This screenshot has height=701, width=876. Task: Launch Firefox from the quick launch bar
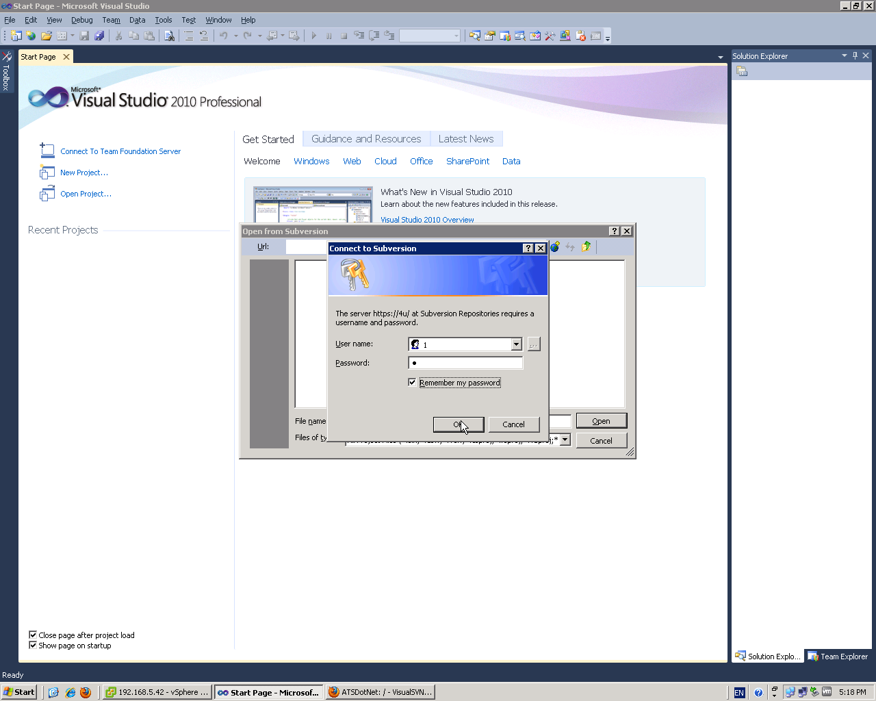86,692
